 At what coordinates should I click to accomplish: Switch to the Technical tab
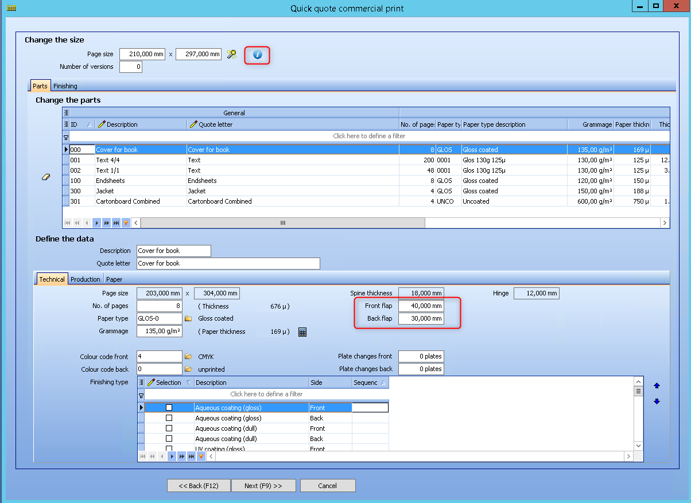tap(52, 279)
